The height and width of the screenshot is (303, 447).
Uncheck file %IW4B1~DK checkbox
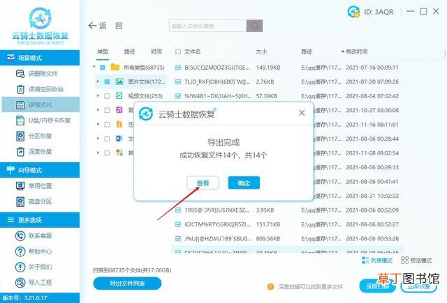(x=178, y=96)
